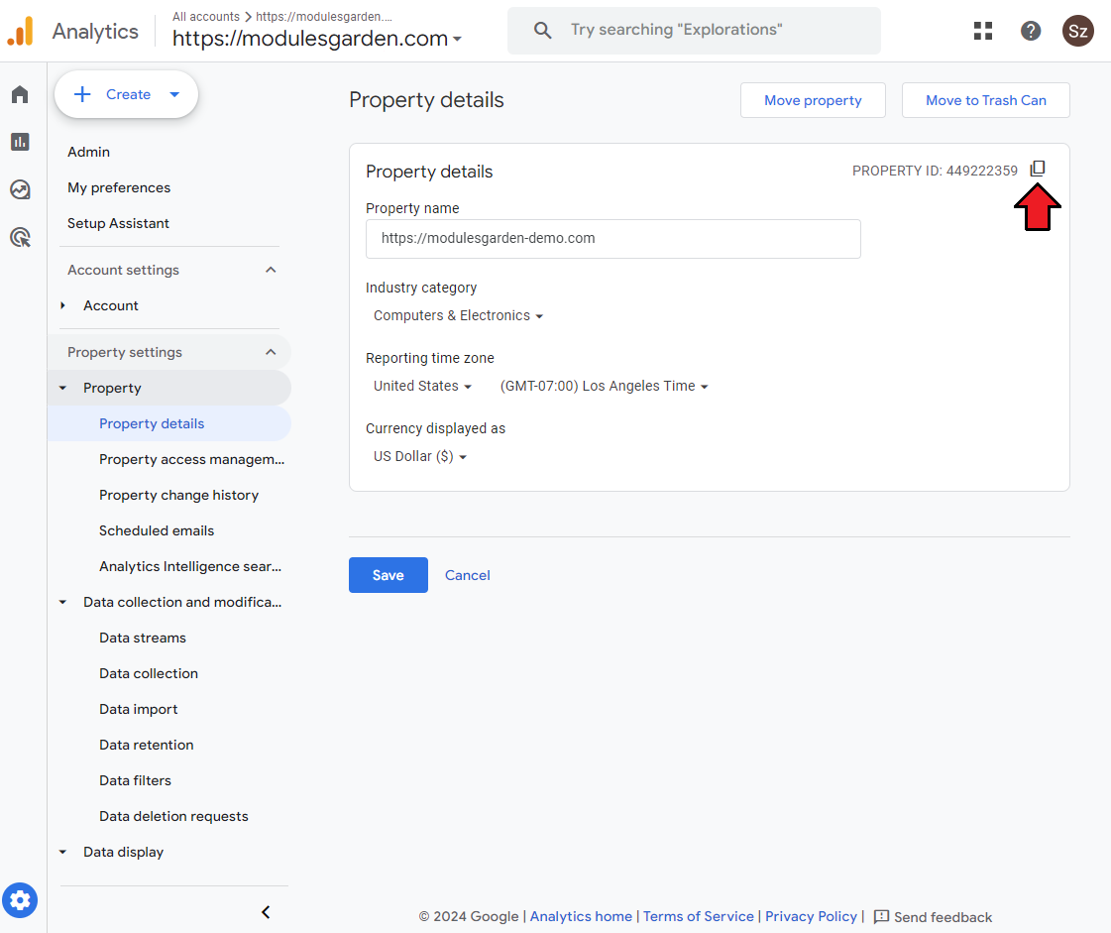Open the Admin menu item
This screenshot has width=1111, height=933.
88,152
